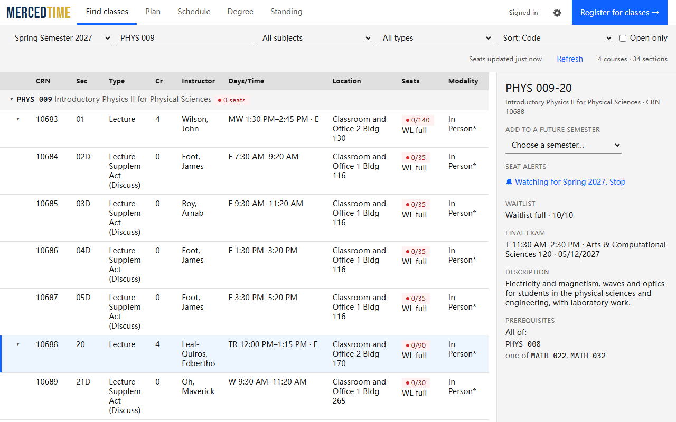676x422 pixels.
Task: Click the Location column header
Action: click(x=347, y=81)
